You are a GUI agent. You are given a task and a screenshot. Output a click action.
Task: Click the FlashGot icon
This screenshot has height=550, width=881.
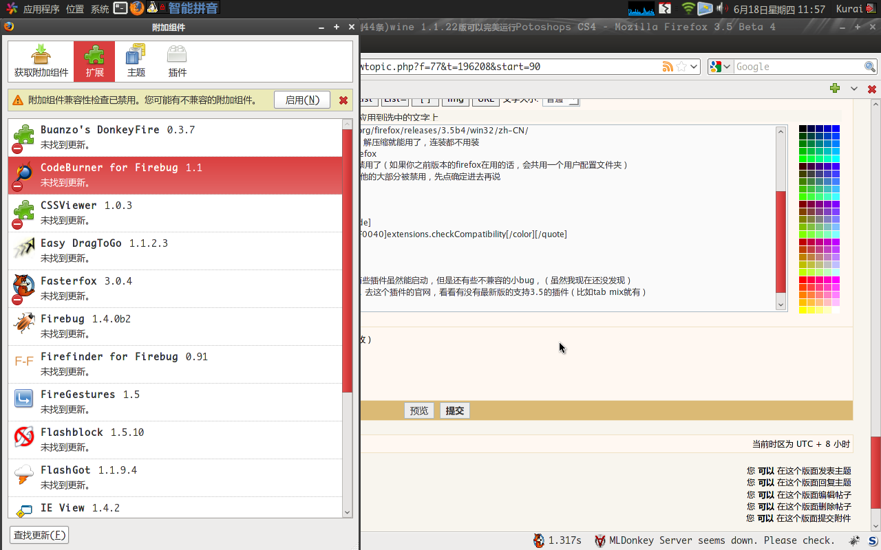[x=24, y=474]
